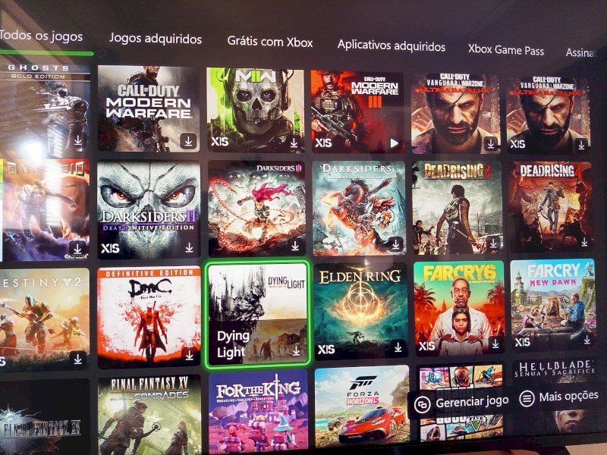Open the Jogos adquiridos tab
Screen dimensions: 607x455
pos(156,39)
